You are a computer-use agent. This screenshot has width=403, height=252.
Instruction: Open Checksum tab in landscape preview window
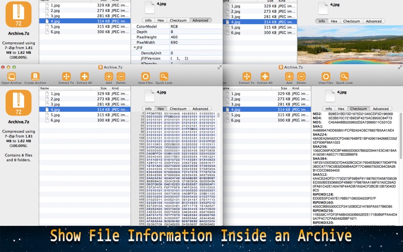pos(352,21)
